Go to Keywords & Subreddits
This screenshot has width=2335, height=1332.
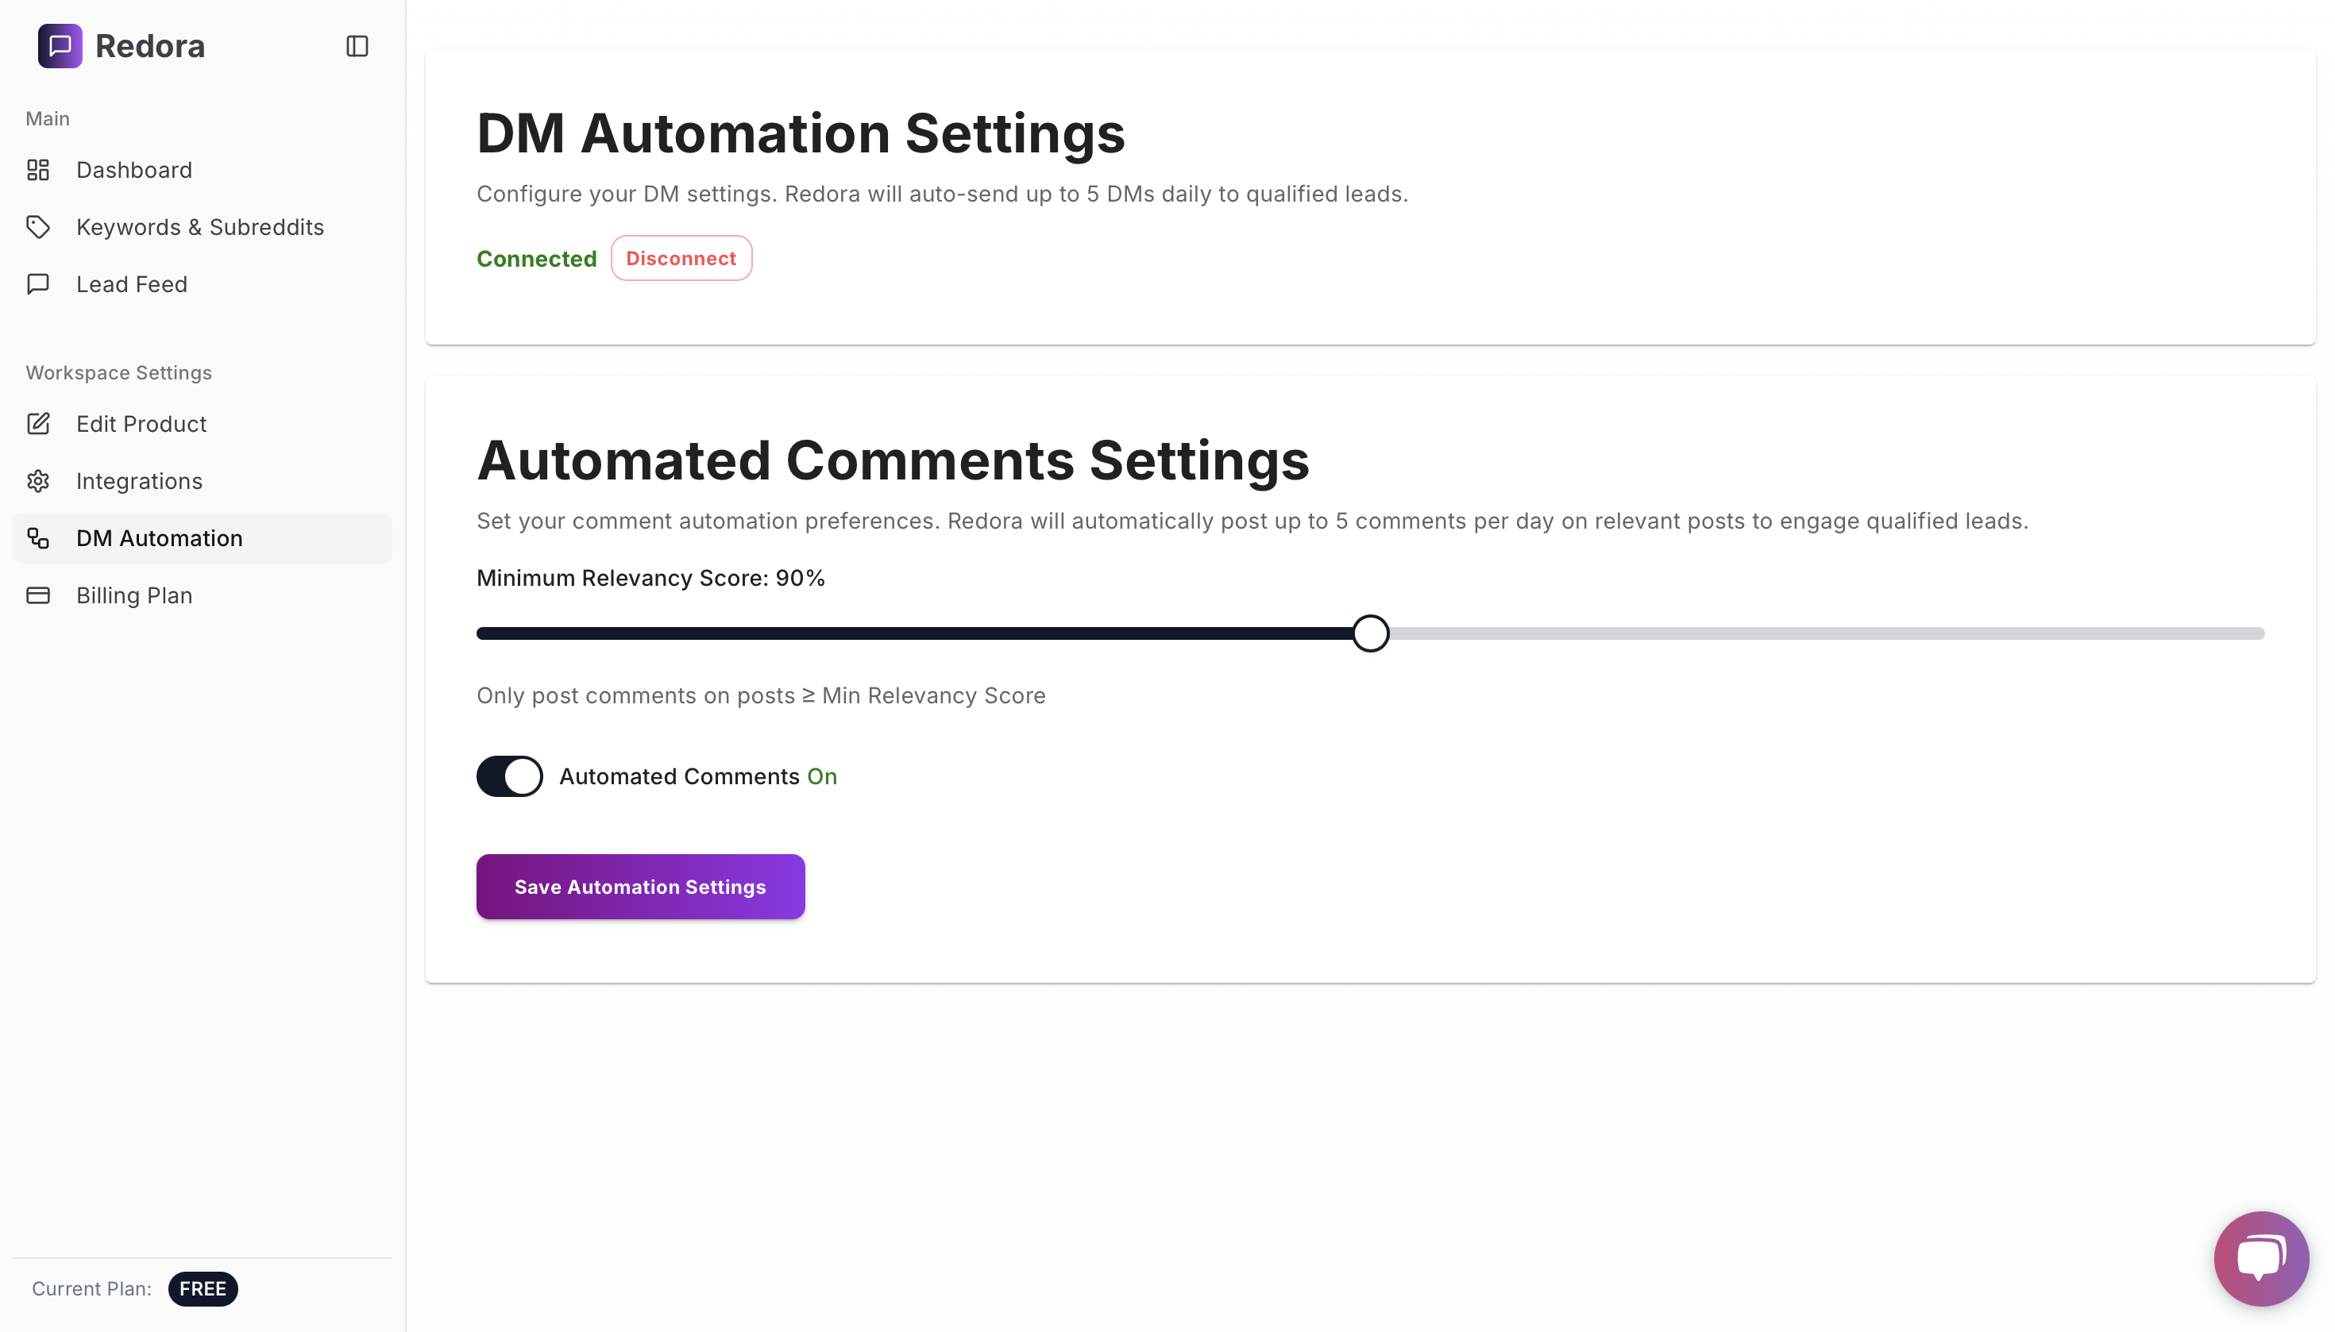(x=199, y=227)
